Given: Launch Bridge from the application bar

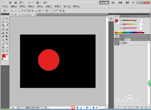Looking at the screenshot, I should click(10, 2).
